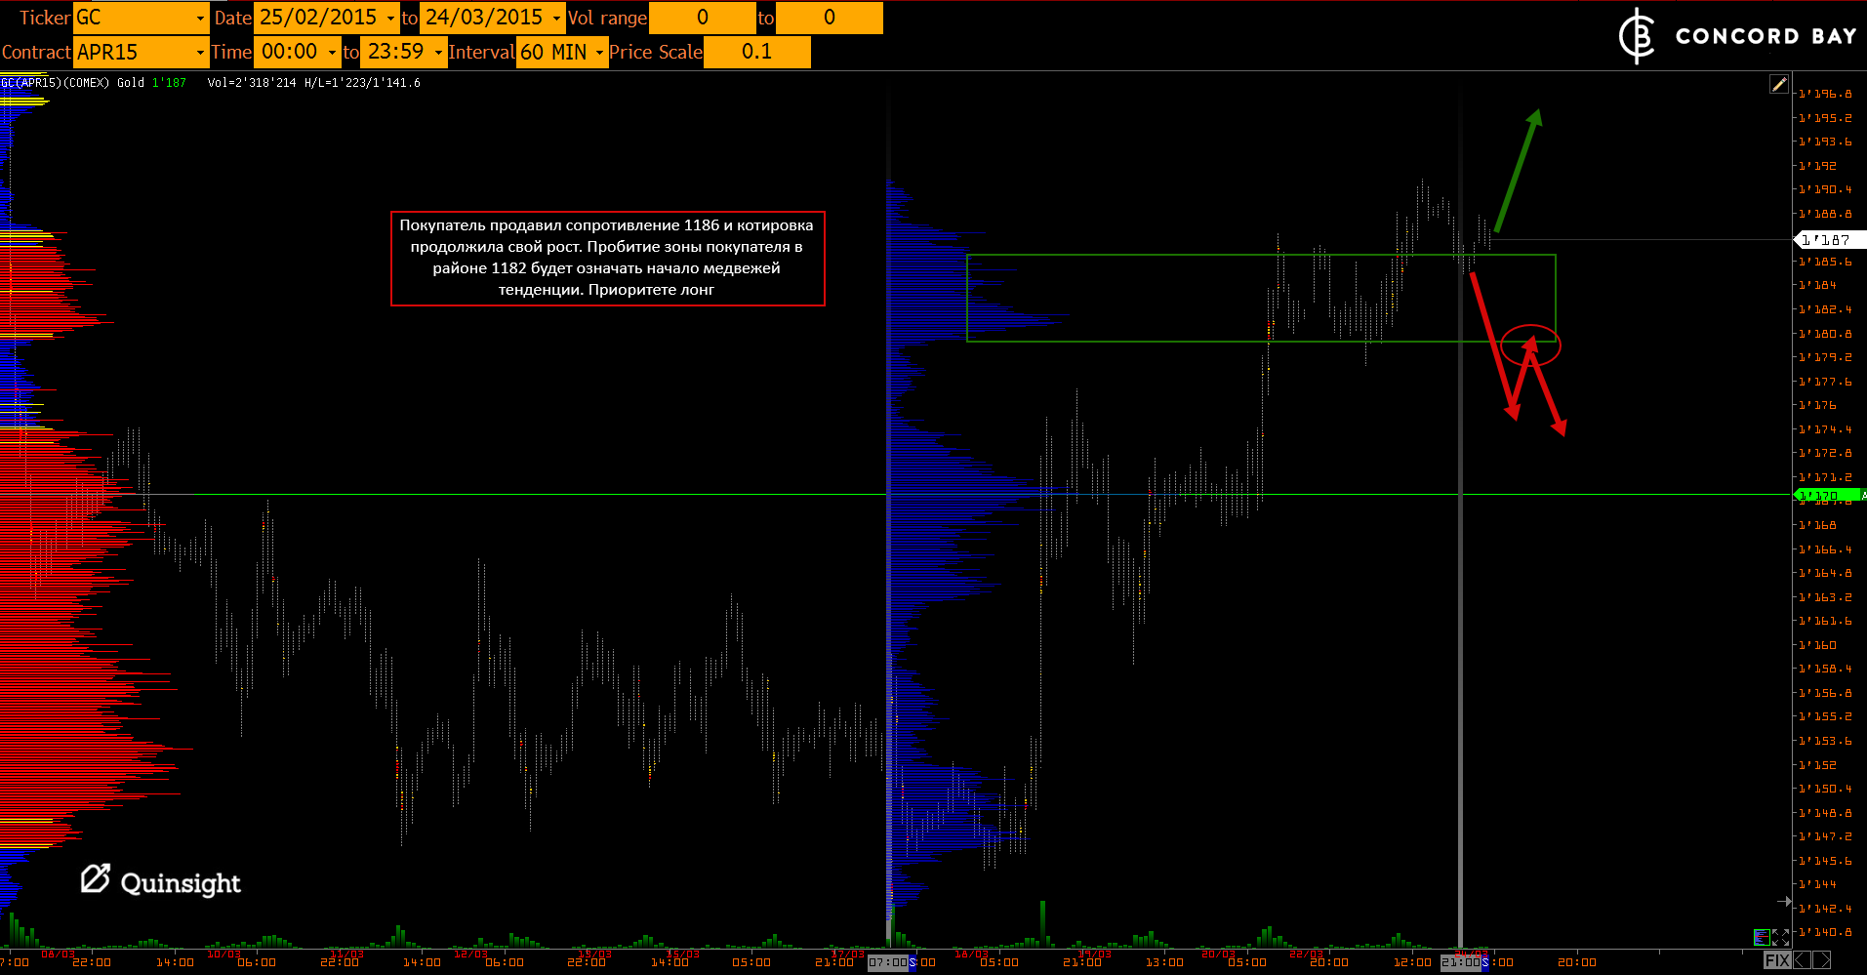Click the FIX button below the price axis
The height and width of the screenshot is (975, 1867).
point(1777,960)
